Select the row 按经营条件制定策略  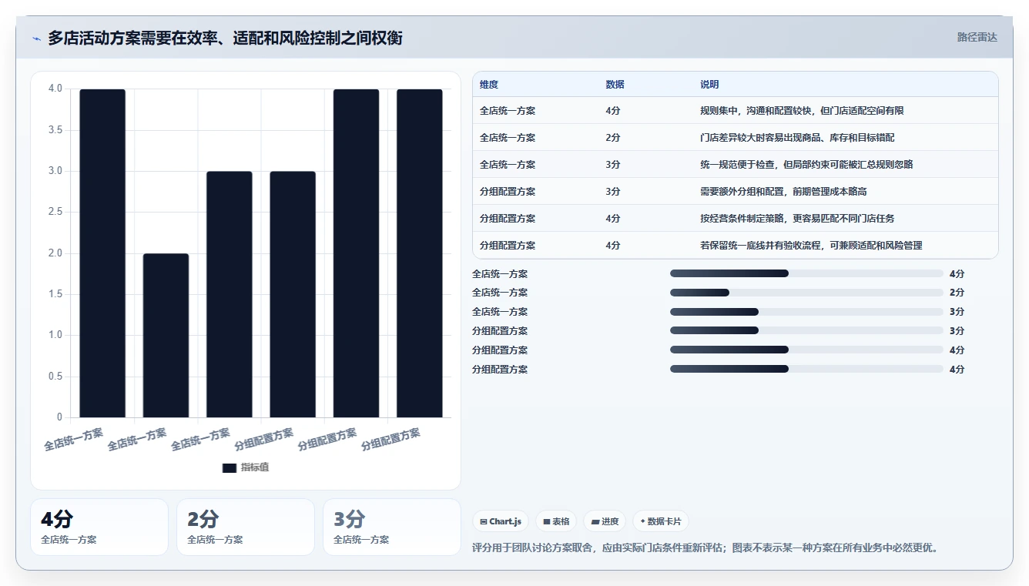(x=735, y=219)
